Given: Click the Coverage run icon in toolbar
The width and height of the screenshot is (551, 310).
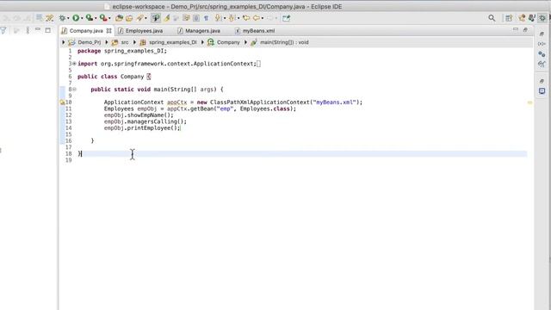Looking at the screenshot, I should point(90,17).
